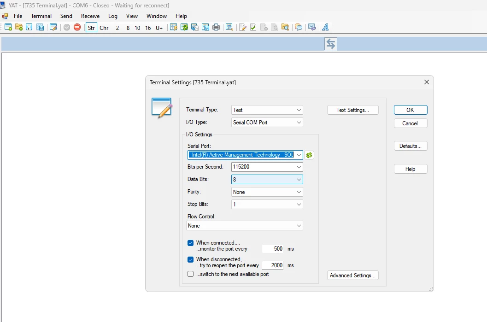487x322 pixels.
Task: Select radix 10 in toolbar
Action: coord(137,28)
